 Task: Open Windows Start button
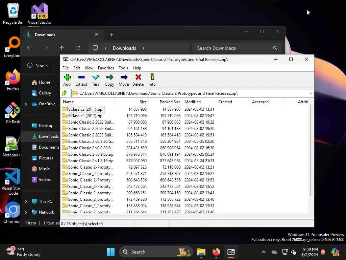110,252
